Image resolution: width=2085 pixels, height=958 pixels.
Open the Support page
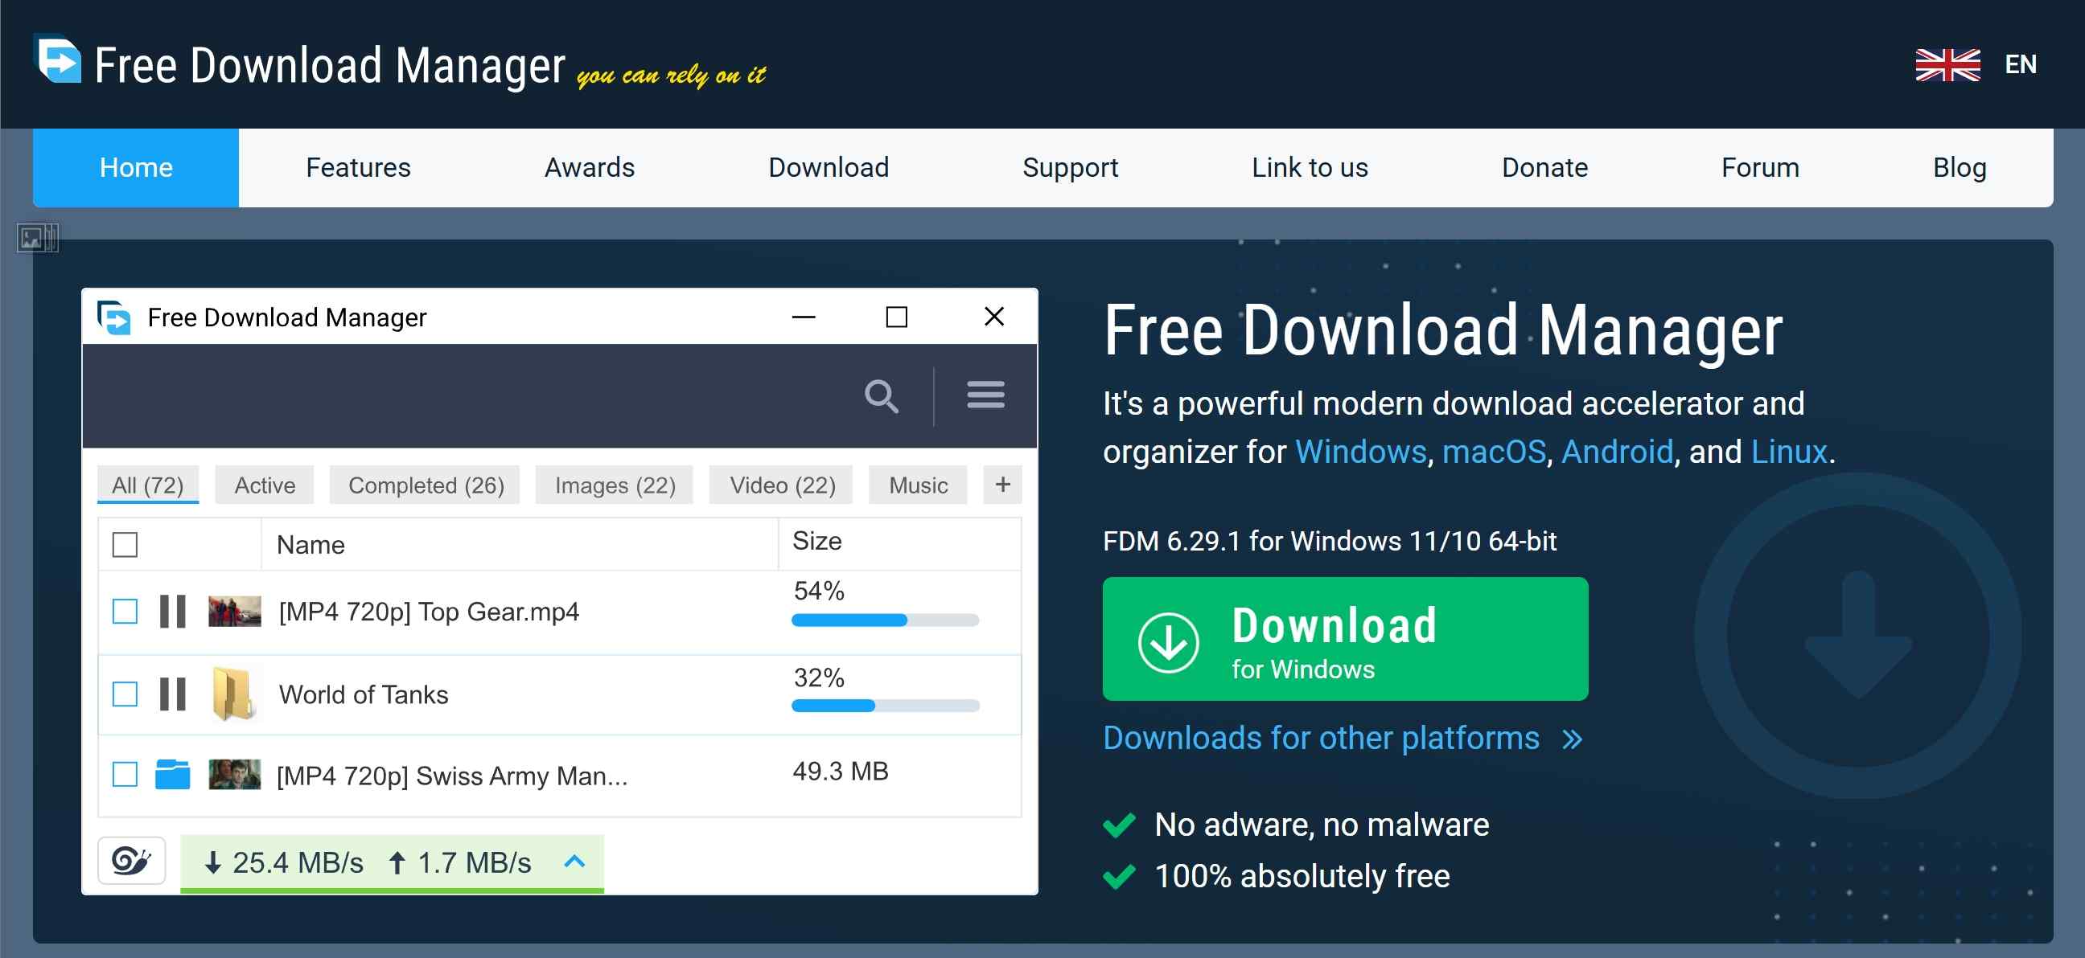(1070, 167)
